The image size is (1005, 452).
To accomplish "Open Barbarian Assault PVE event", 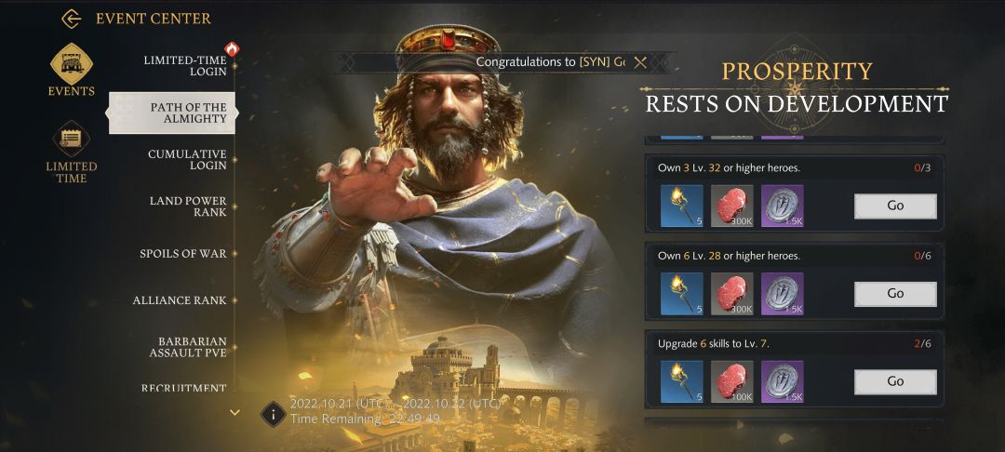I will [x=188, y=347].
